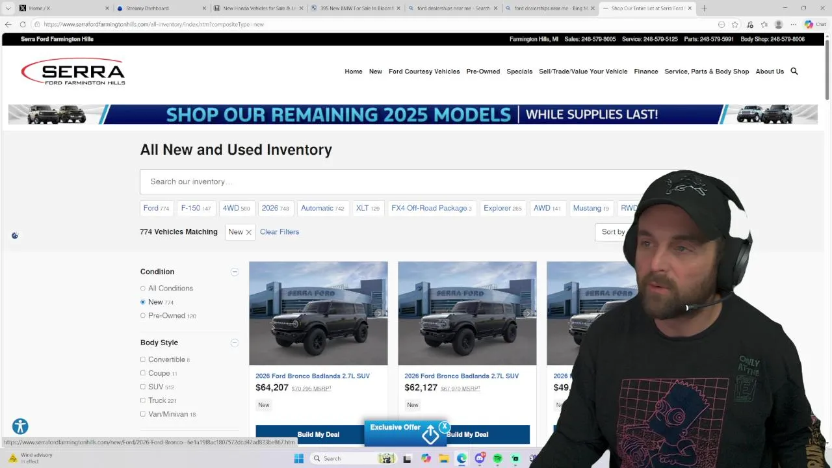This screenshot has height=468, width=832.
Task: Click the Serra Ford logo
Action: 73,71
